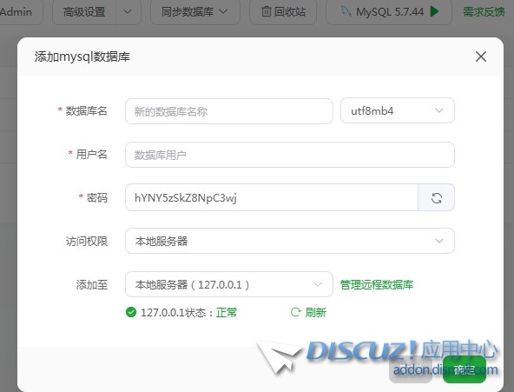Expand the 访问权限 access permission dropdown
Image resolution: width=514 pixels, height=392 pixels.
[x=290, y=241]
